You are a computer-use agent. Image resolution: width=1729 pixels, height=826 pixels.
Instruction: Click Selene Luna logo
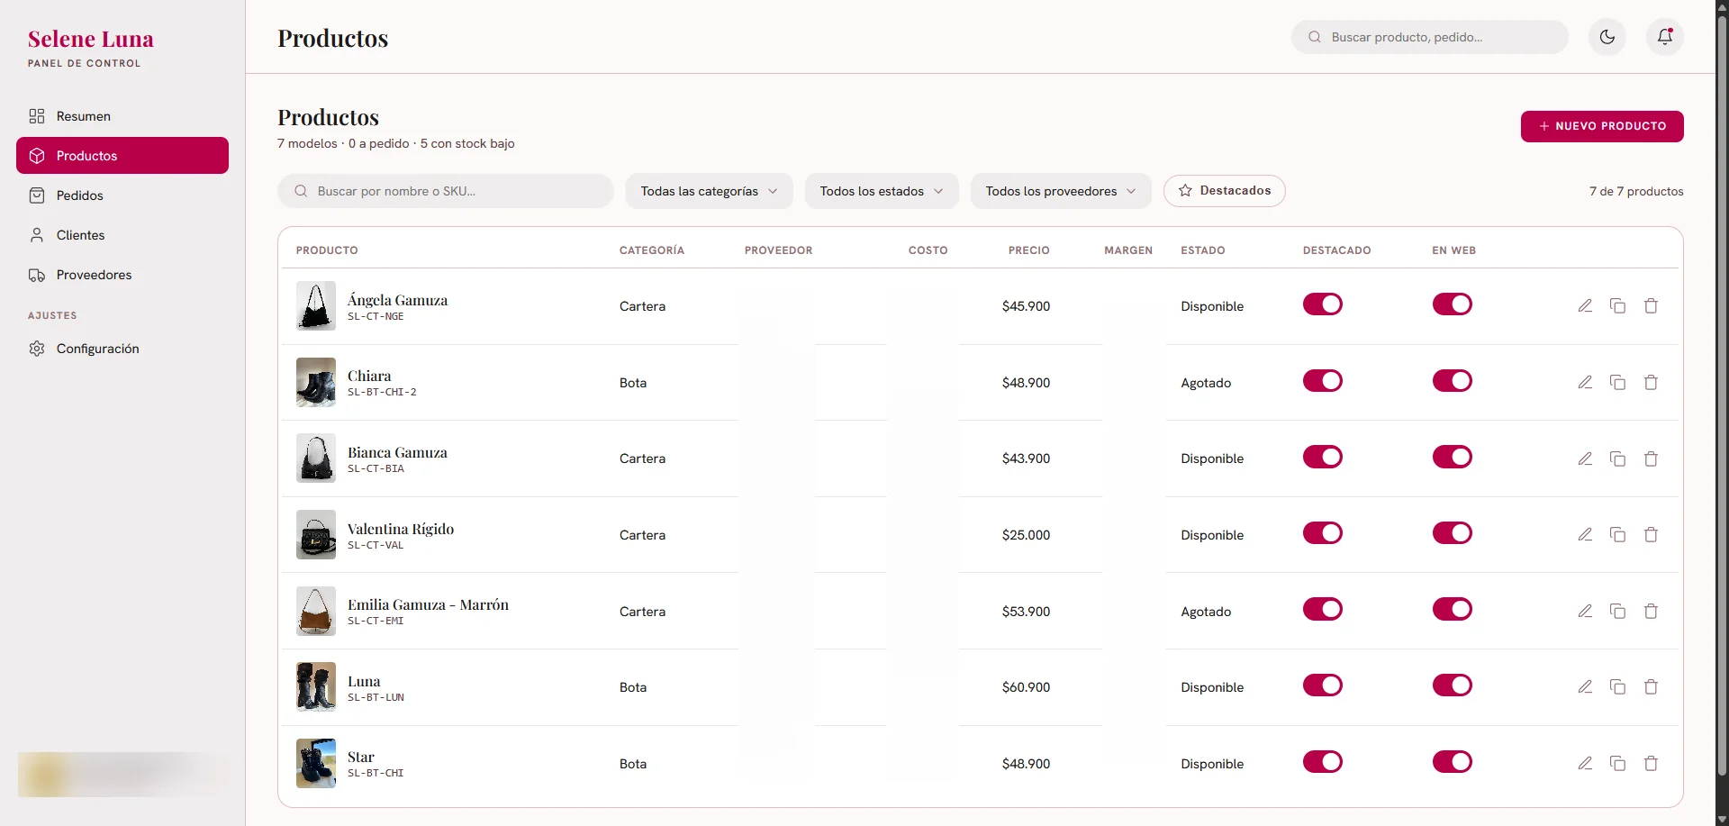[90, 39]
